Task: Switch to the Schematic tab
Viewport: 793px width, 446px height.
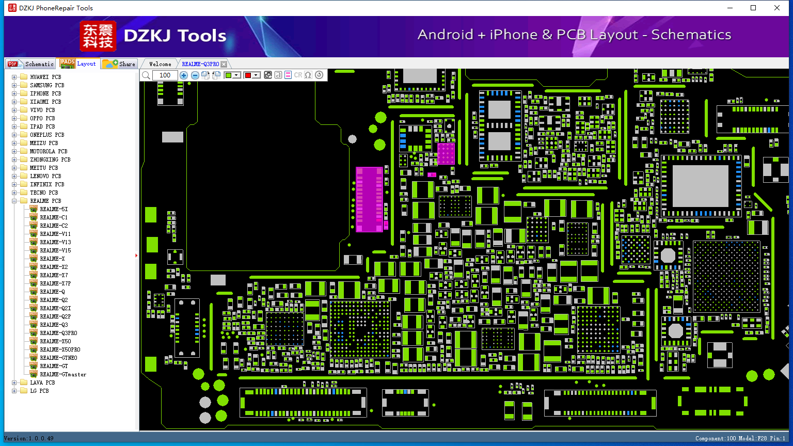Action: (x=30, y=64)
